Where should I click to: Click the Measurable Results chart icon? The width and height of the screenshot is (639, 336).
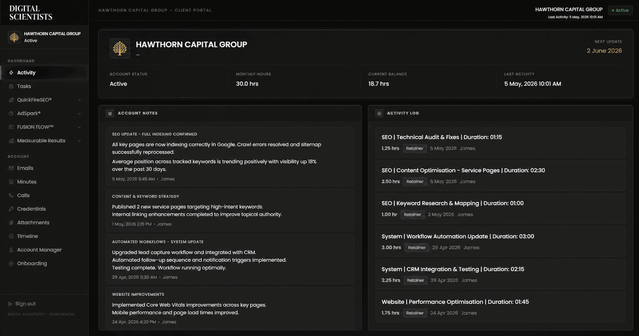click(x=11, y=140)
